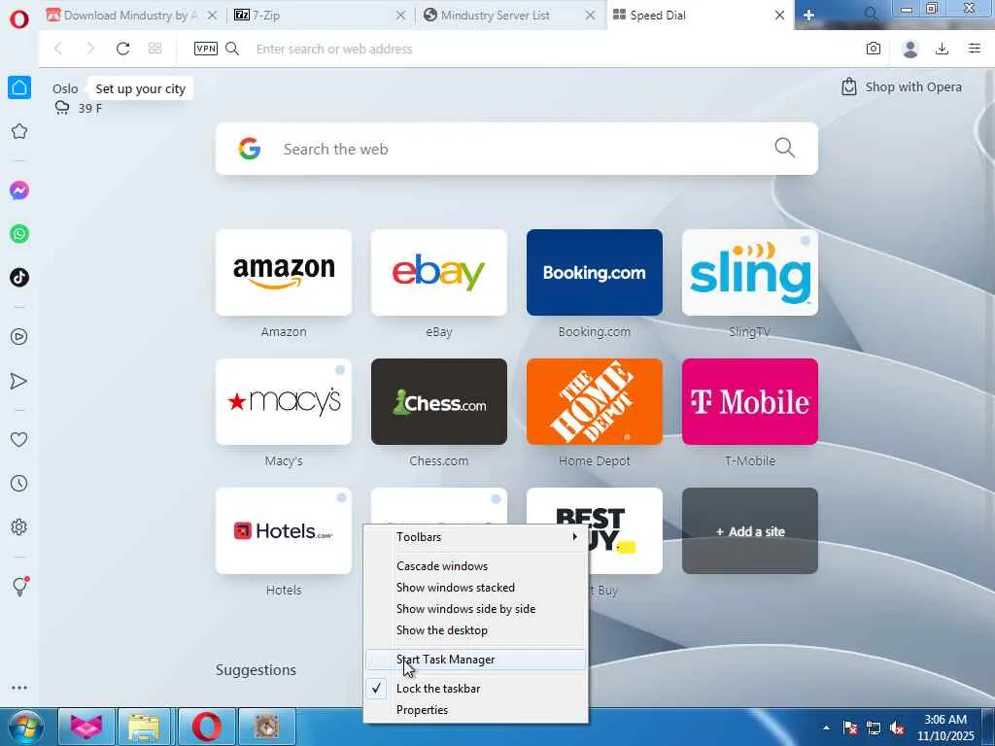Close the 7-Zip tab
The image size is (995, 746).
tap(401, 16)
